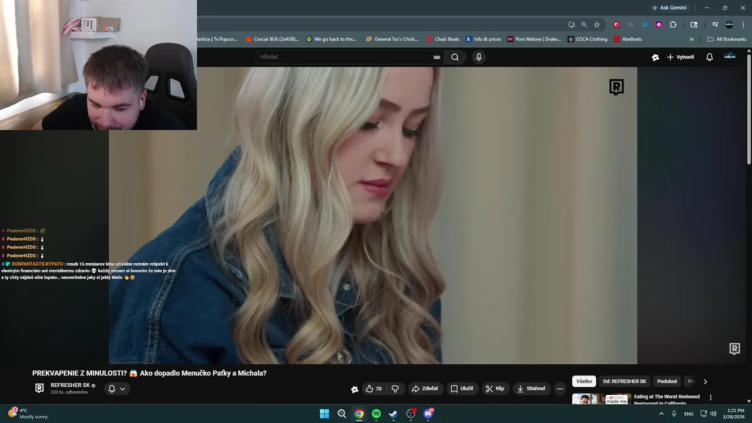Open Windows Start menu
752x423 pixels.
click(324, 414)
